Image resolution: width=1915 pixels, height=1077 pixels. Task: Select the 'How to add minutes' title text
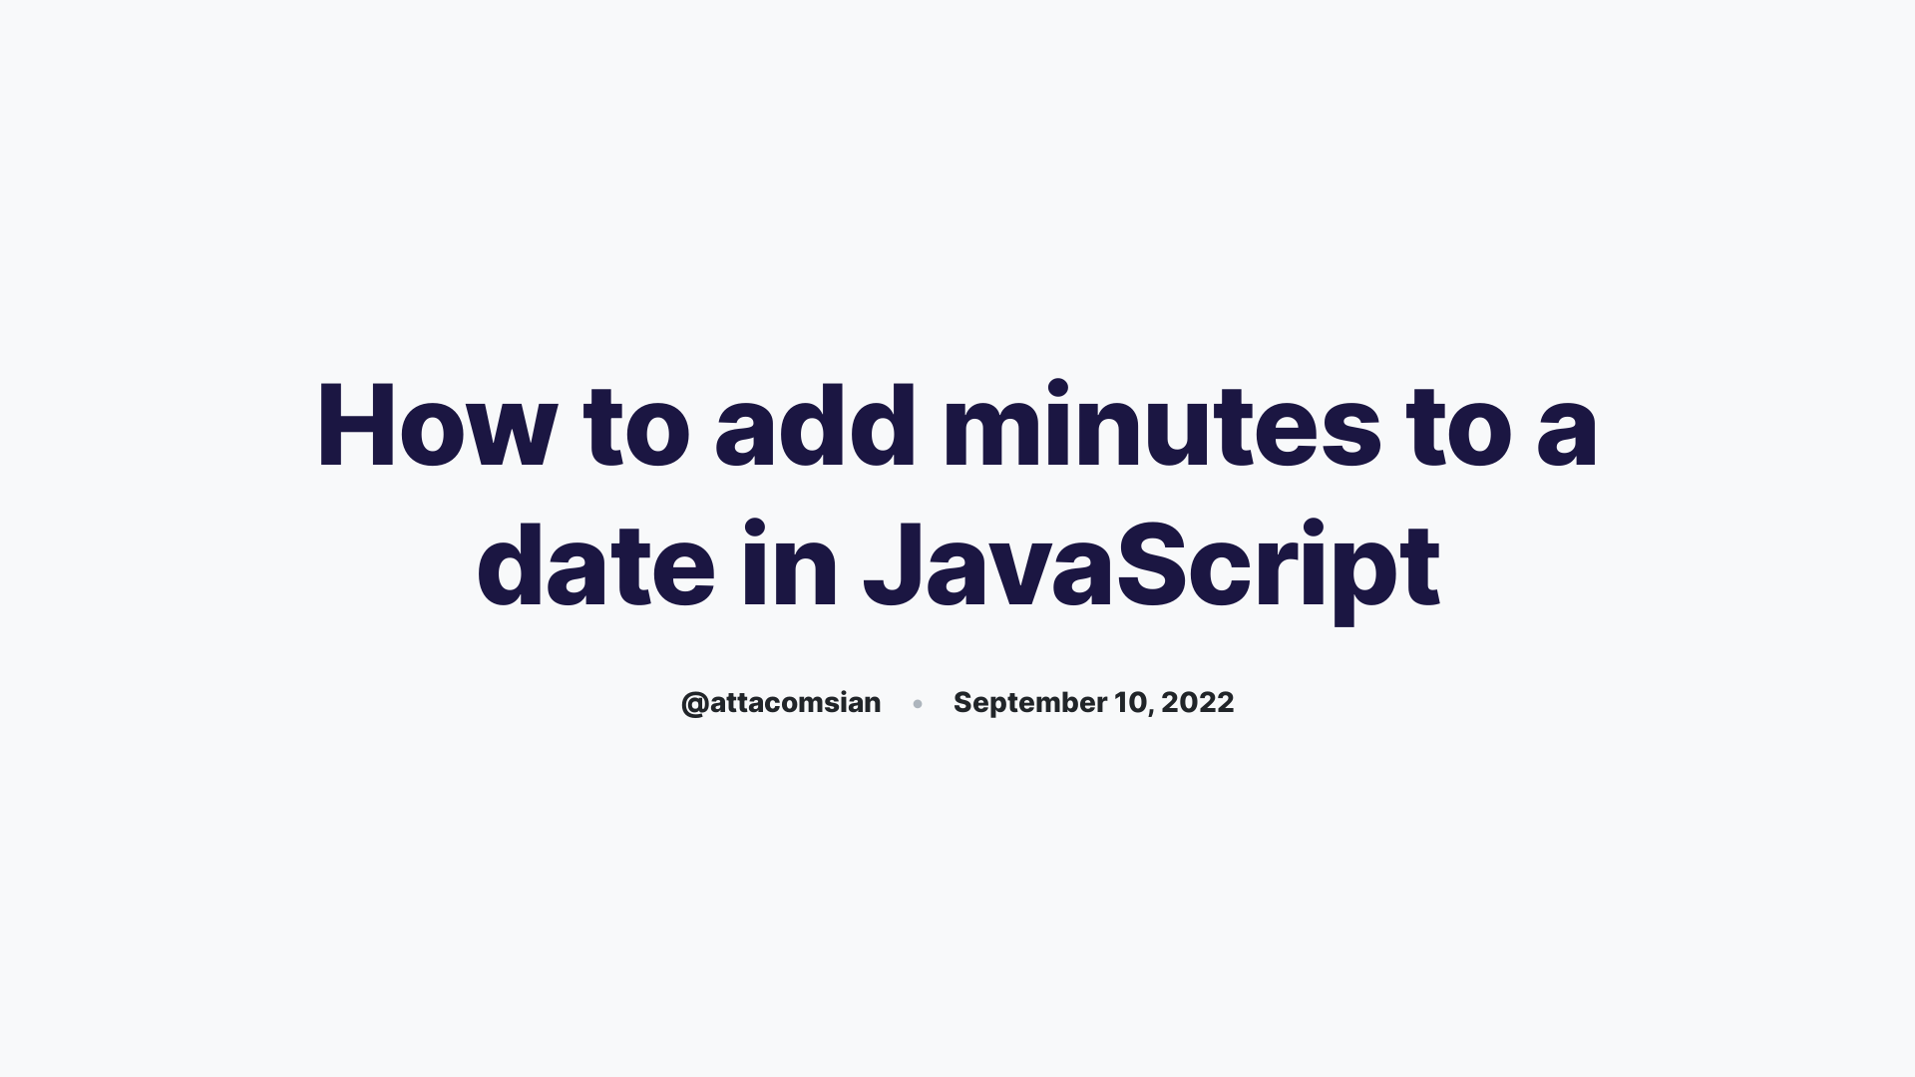pos(957,496)
